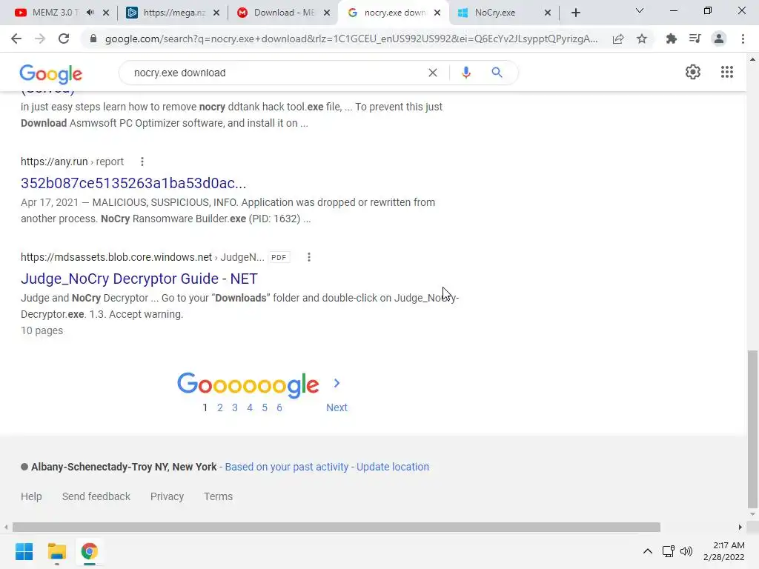Close the Download - MEGA tab
This screenshot has height=569, width=759.
click(327, 13)
